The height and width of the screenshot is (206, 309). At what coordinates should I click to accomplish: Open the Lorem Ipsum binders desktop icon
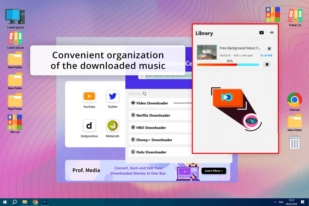[15, 40]
